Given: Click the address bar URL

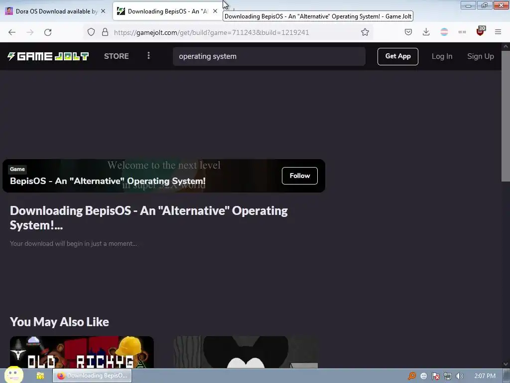Looking at the screenshot, I should (x=211, y=32).
